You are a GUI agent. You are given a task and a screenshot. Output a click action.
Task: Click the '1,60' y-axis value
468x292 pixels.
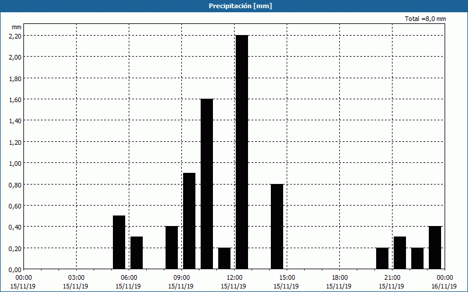[x=16, y=99]
